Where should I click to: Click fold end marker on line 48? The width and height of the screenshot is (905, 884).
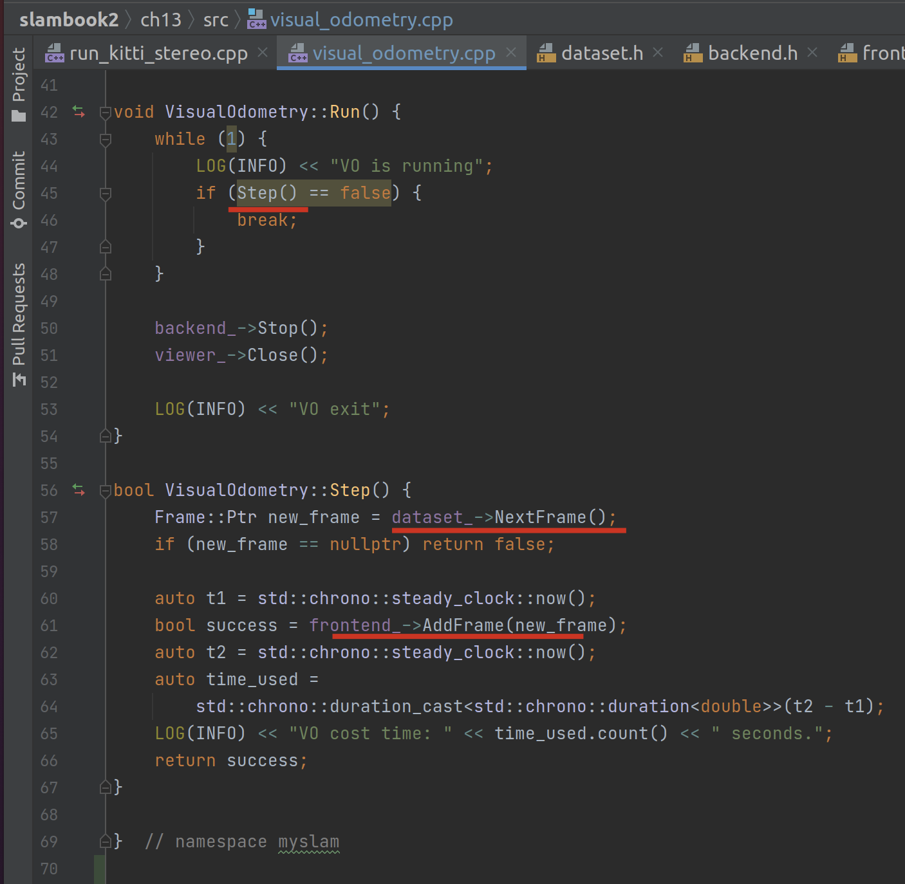[x=106, y=274]
